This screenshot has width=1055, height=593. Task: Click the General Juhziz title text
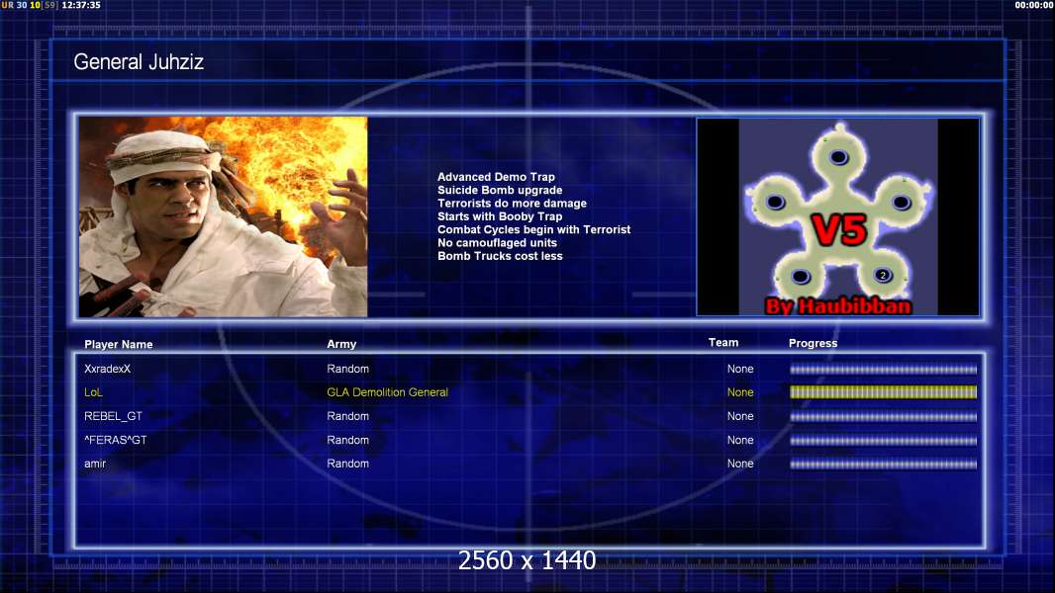click(x=139, y=62)
